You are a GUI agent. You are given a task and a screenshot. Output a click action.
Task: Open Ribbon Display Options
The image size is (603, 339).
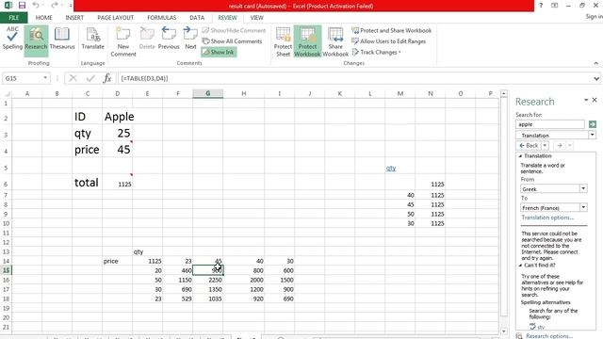(554, 6)
